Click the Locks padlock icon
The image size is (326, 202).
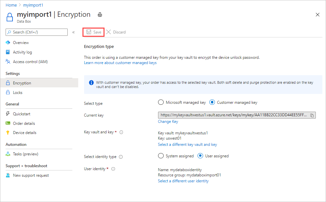click(x=8, y=92)
